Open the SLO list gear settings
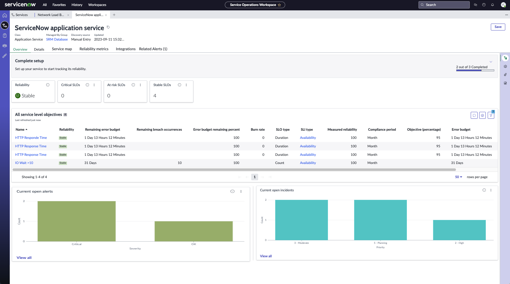Screen dimensions: 510x284 point(482,115)
